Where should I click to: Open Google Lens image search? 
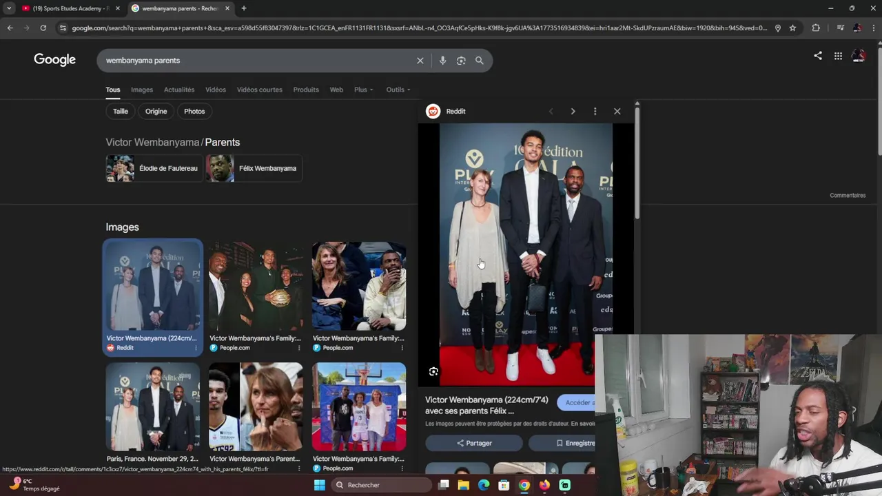(x=461, y=61)
